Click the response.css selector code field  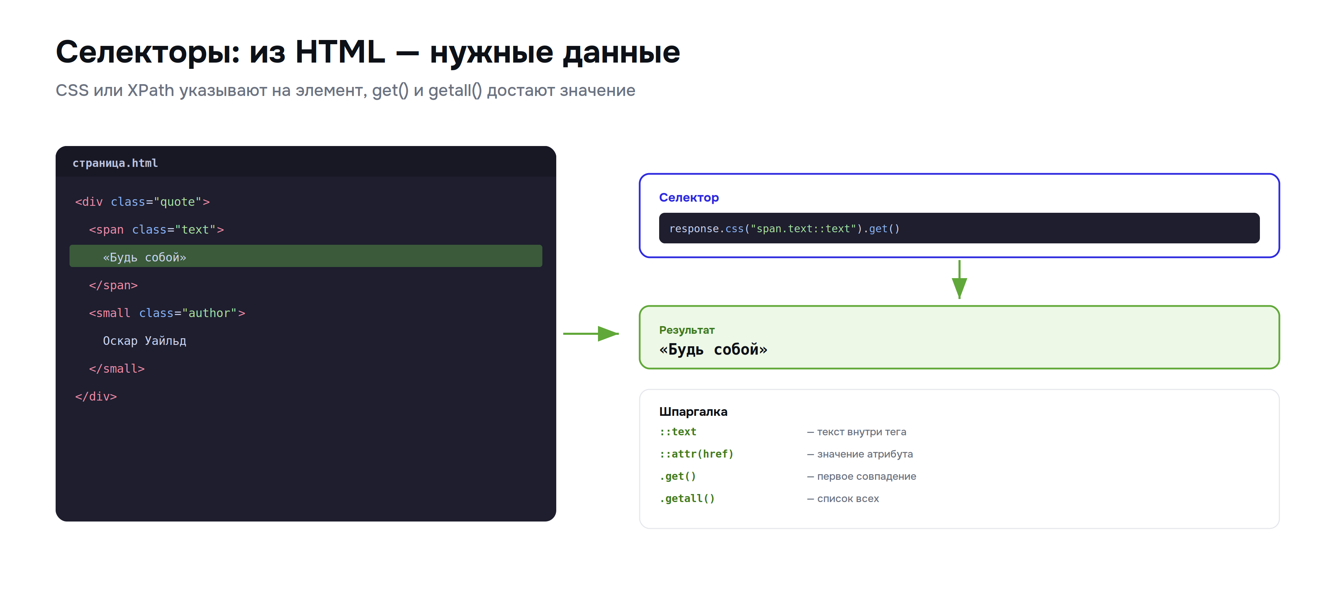click(959, 228)
